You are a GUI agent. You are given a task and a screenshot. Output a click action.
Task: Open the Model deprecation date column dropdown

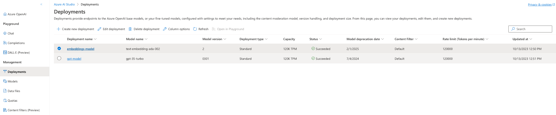coord(382,39)
